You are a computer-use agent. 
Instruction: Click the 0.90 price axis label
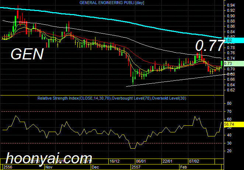[231, 16]
